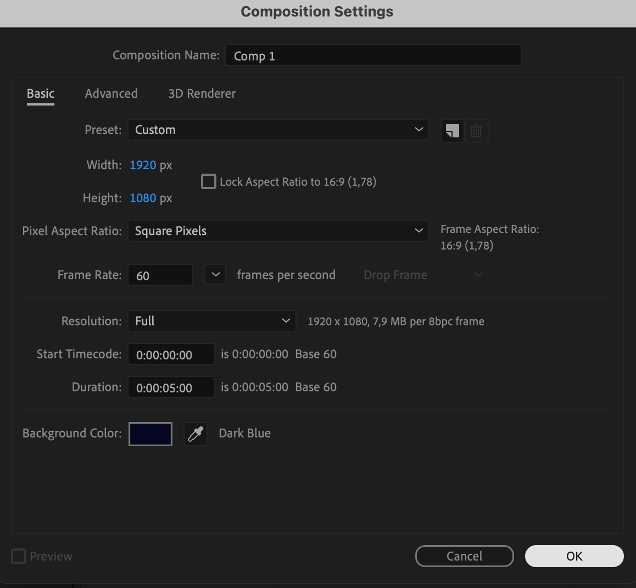Pick background color with the eyedropper
Image resolution: width=636 pixels, height=588 pixels.
[x=196, y=434]
